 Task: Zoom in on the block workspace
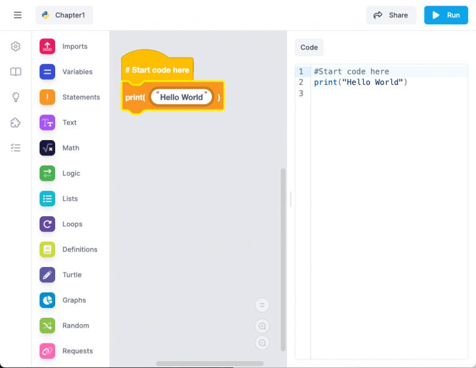(262, 326)
